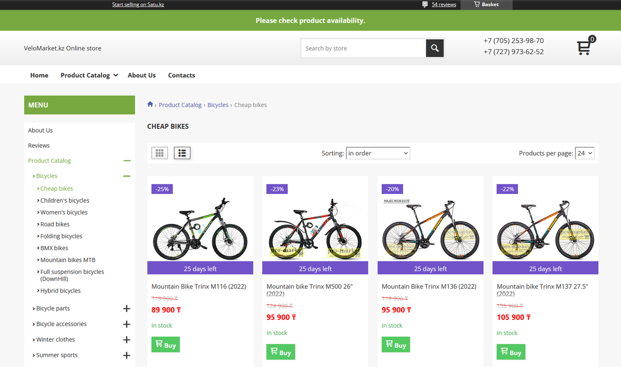
Task: Open BMX bikes category
Action: tap(54, 248)
